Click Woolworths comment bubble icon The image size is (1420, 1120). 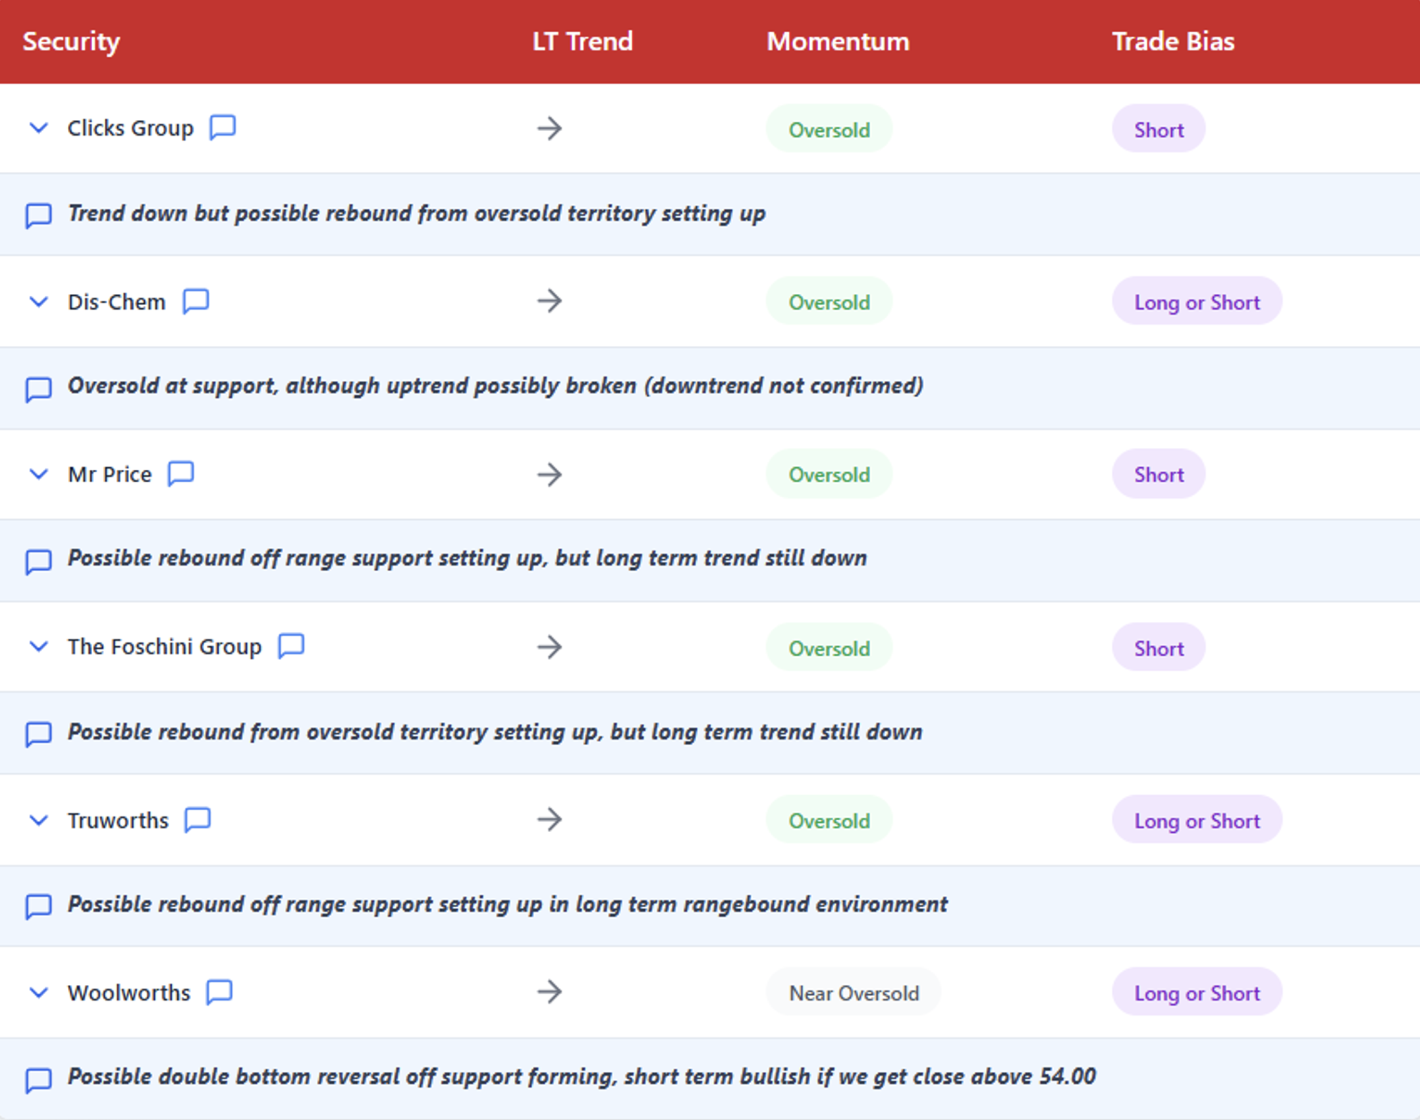click(219, 992)
